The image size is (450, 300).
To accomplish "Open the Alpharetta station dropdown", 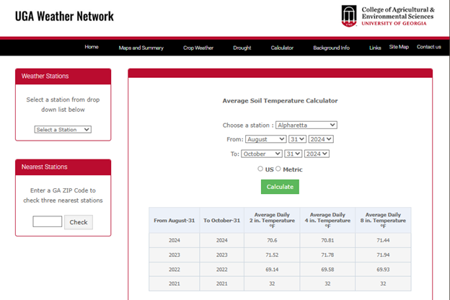I will (x=306, y=125).
